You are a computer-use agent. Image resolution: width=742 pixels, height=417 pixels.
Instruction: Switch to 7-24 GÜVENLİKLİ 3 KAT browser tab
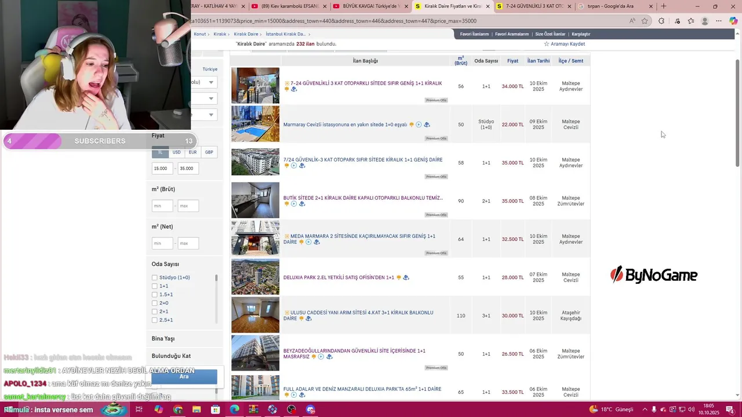click(x=533, y=6)
